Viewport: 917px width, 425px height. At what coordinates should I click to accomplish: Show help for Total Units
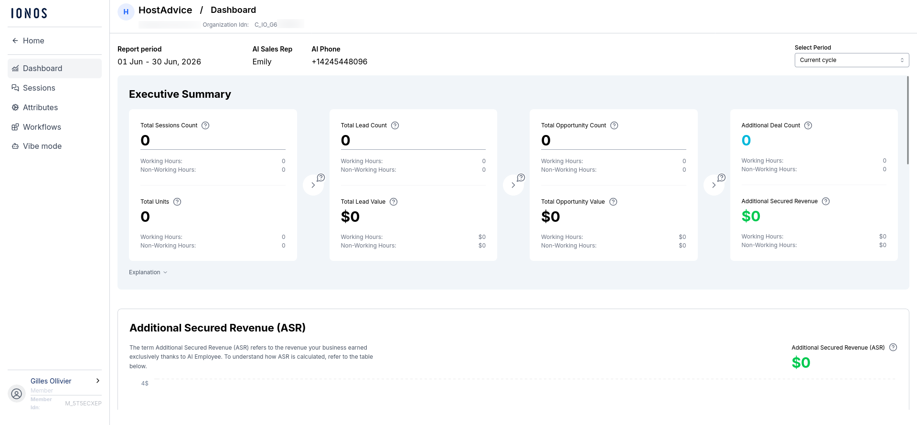177,202
